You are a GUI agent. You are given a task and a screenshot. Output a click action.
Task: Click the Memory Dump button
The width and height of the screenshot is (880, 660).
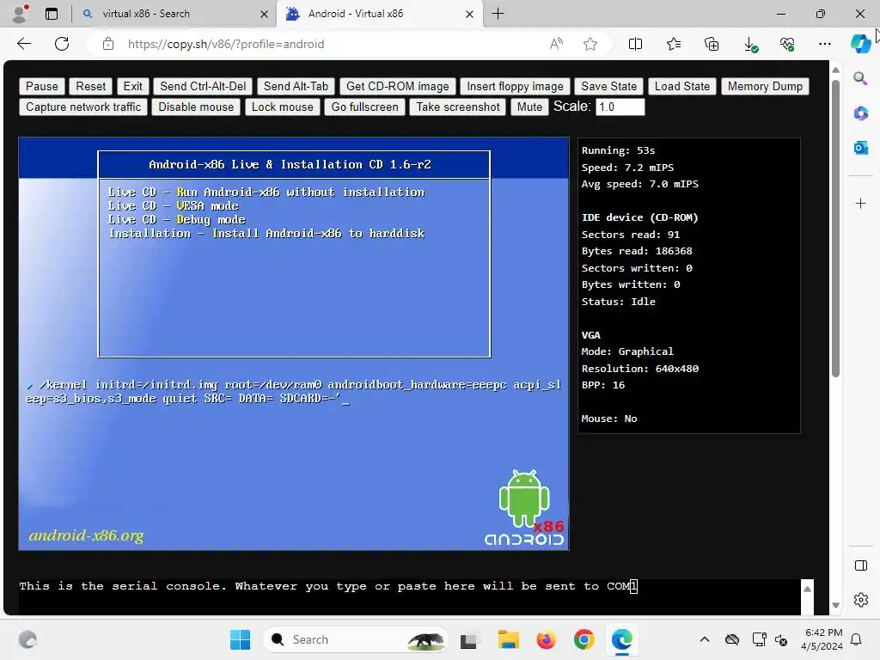click(765, 86)
